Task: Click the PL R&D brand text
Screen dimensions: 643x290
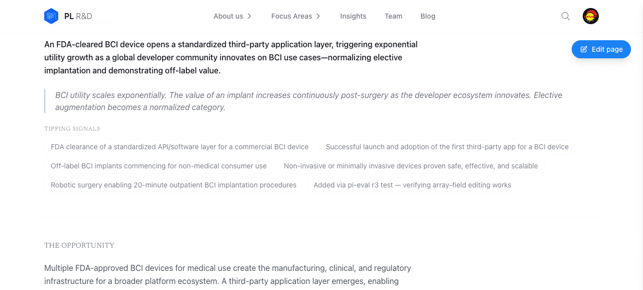Action: (78, 16)
